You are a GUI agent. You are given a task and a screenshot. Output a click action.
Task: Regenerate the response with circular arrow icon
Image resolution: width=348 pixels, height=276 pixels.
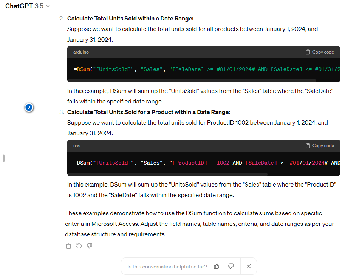click(x=79, y=246)
